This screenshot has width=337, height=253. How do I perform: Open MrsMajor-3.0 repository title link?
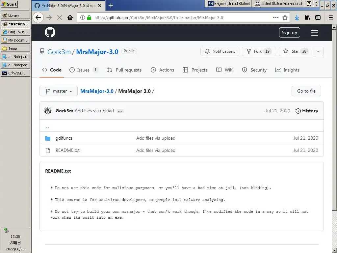pos(97,52)
